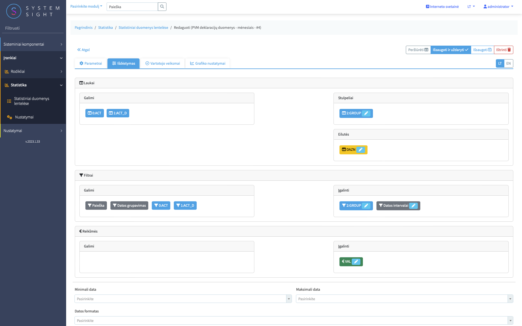Select the 1:ACT_D available field chip
522x326 pixels.
[118, 113]
